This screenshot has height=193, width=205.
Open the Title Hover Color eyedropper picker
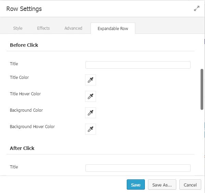(91, 96)
